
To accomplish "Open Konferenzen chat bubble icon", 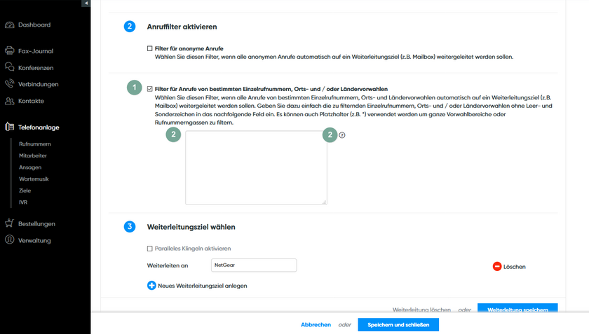I will [10, 68].
